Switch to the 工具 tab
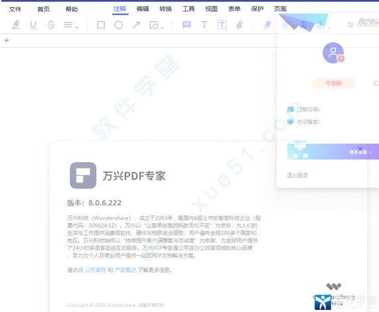This screenshot has width=379, height=312. 189,9
